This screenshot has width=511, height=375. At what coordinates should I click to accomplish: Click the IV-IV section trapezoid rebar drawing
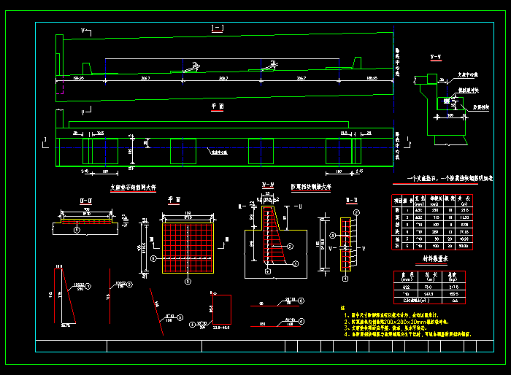272,239
